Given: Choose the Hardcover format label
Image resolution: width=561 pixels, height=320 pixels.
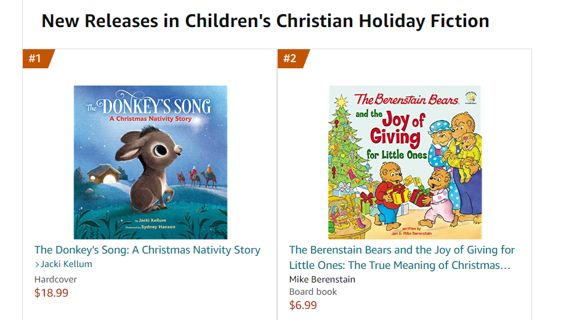Looking at the screenshot, I should coord(55,279).
